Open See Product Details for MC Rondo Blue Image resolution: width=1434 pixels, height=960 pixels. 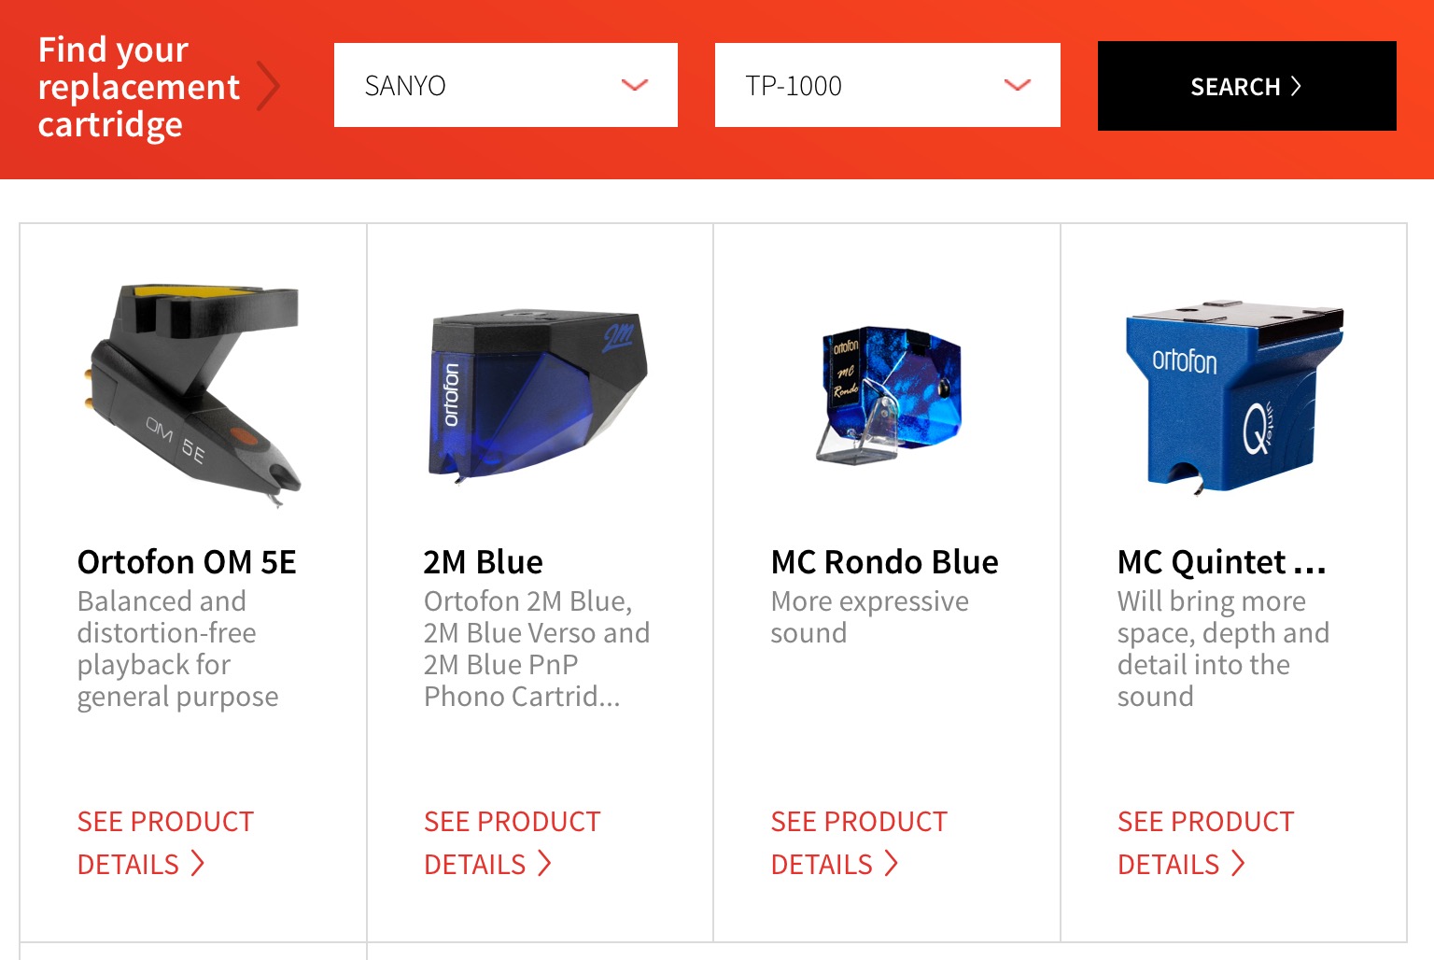tap(859, 842)
